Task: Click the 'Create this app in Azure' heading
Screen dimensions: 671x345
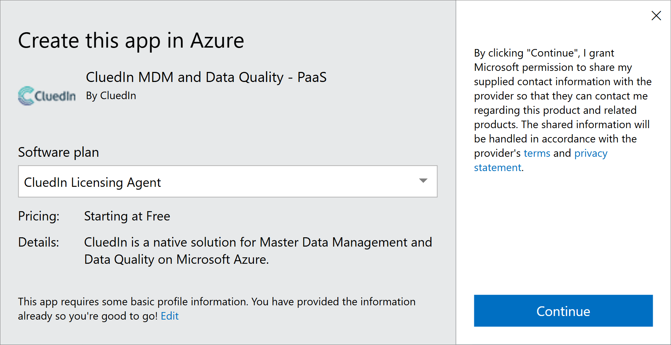Action: tap(131, 40)
